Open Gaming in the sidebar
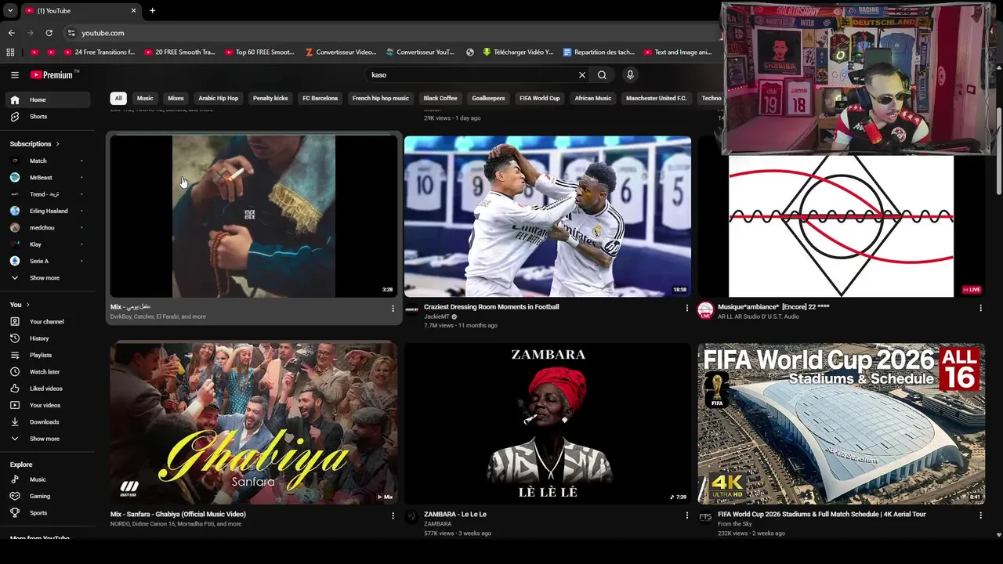The width and height of the screenshot is (1003, 564). click(47, 497)
